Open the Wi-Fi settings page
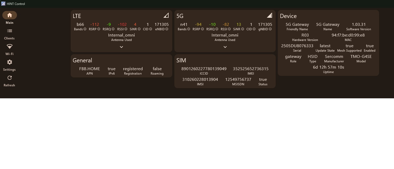394x169 pixels. pos(10,47)
